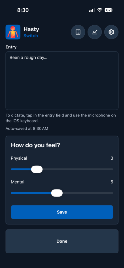Image resolution: width=124 pixels, height=268 pixels.
Task: Click the Mental slider thumb
Action: pyautogui.click(x=57, y=193)
